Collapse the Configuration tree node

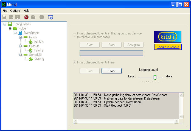pos(5,24)
